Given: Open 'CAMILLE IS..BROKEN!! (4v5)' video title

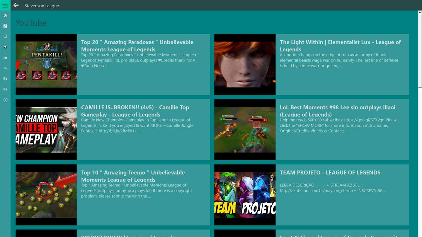Looking at the screenshot, I should tap(135, 111).
